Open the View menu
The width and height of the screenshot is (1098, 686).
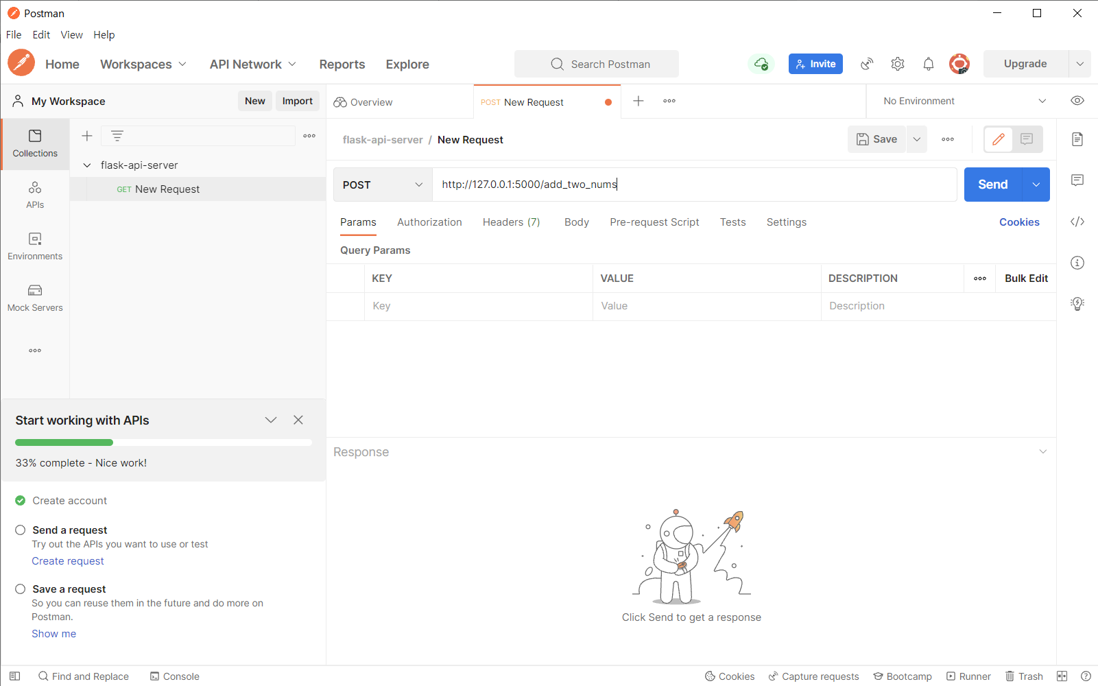pos(71,35)
